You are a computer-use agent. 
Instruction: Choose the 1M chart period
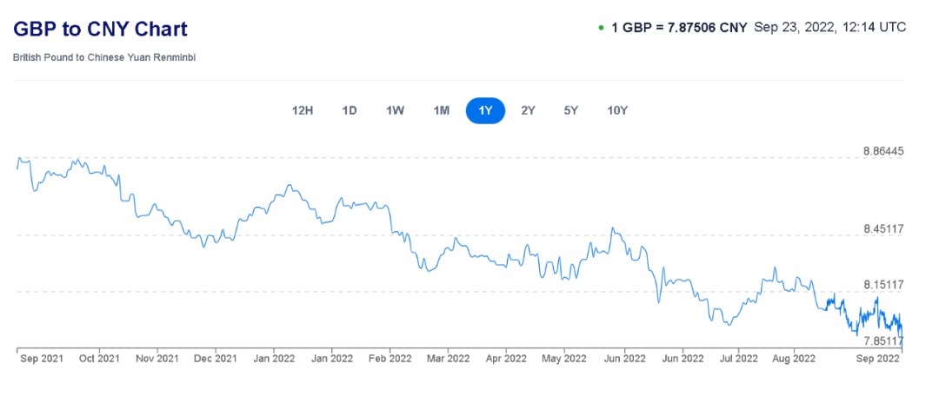(x=441, y=110)
